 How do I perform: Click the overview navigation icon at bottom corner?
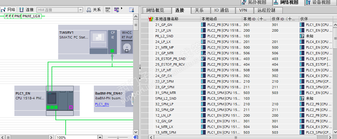[x=136, y=137]
